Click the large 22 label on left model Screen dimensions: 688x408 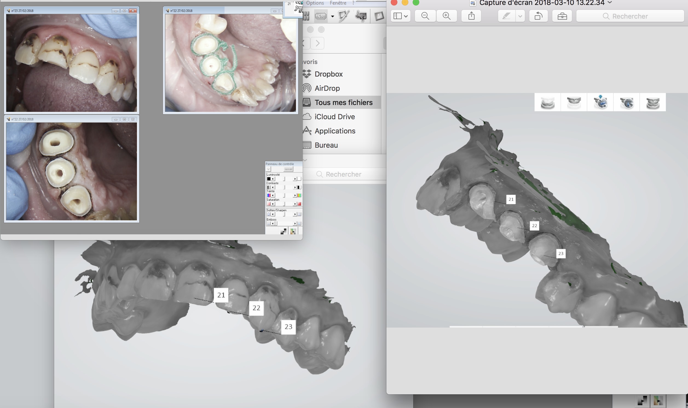pyautogui.click(x=256, y=308)
